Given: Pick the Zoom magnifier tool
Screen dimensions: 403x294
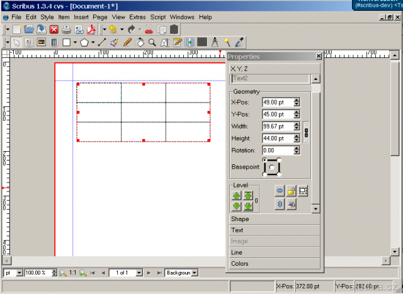Looking at the screenshot, I should 152,42.
